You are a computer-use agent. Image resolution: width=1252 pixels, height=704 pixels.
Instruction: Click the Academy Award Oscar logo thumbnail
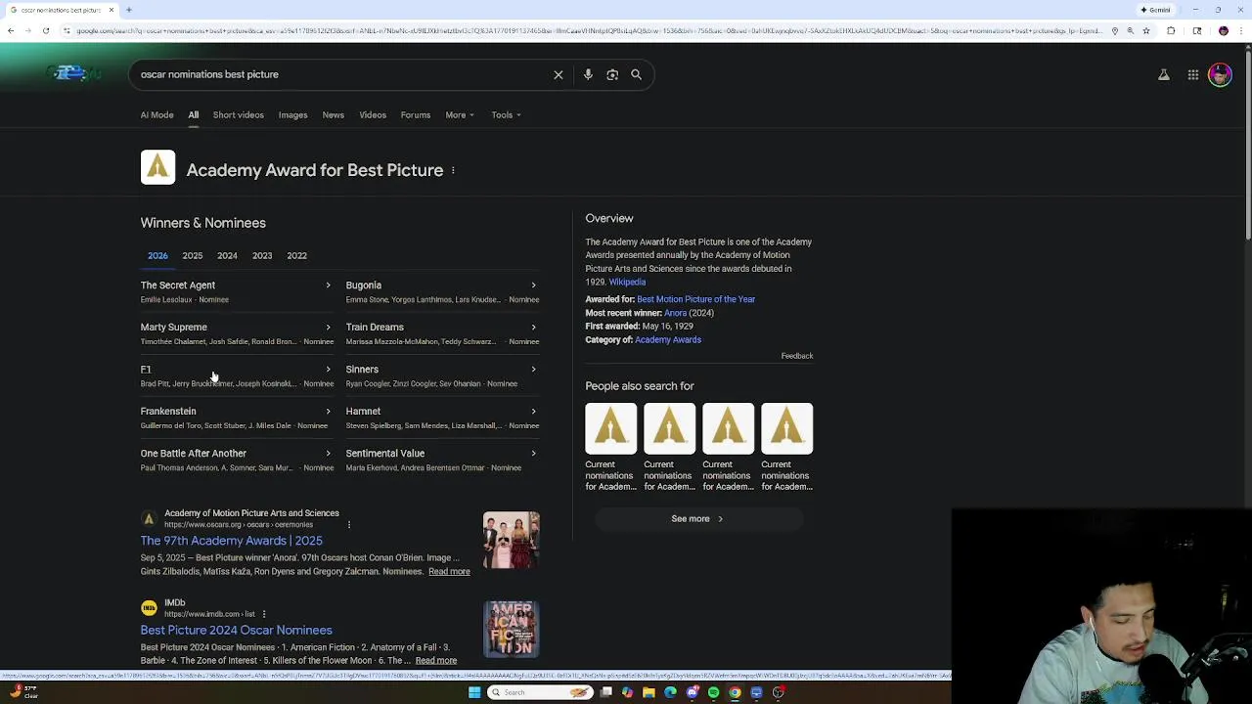157,167
